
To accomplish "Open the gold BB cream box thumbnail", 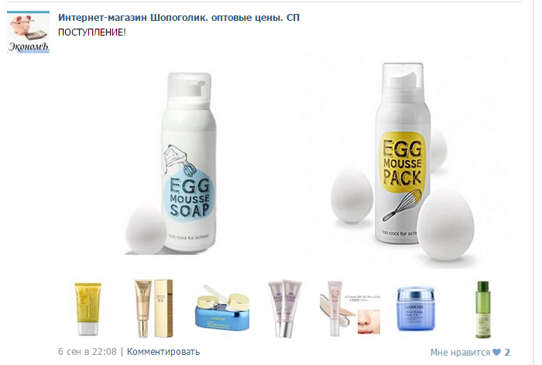I will (154, 309).
